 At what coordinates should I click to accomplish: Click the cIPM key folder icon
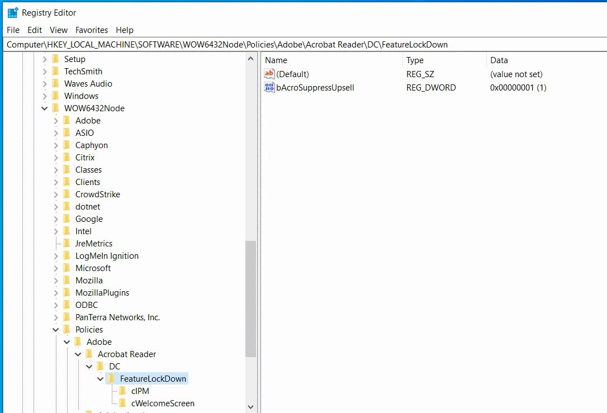point(122,391)
